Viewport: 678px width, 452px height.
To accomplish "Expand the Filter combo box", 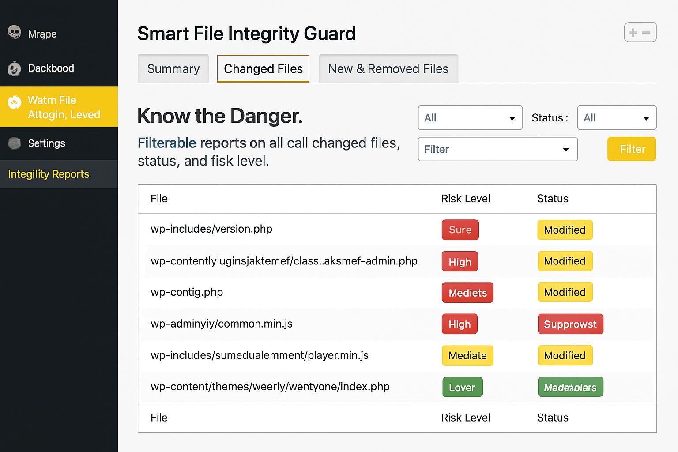I will tap(497, 149).
